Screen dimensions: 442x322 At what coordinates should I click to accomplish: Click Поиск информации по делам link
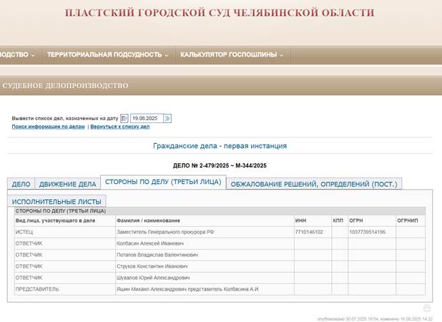(48, 127)
